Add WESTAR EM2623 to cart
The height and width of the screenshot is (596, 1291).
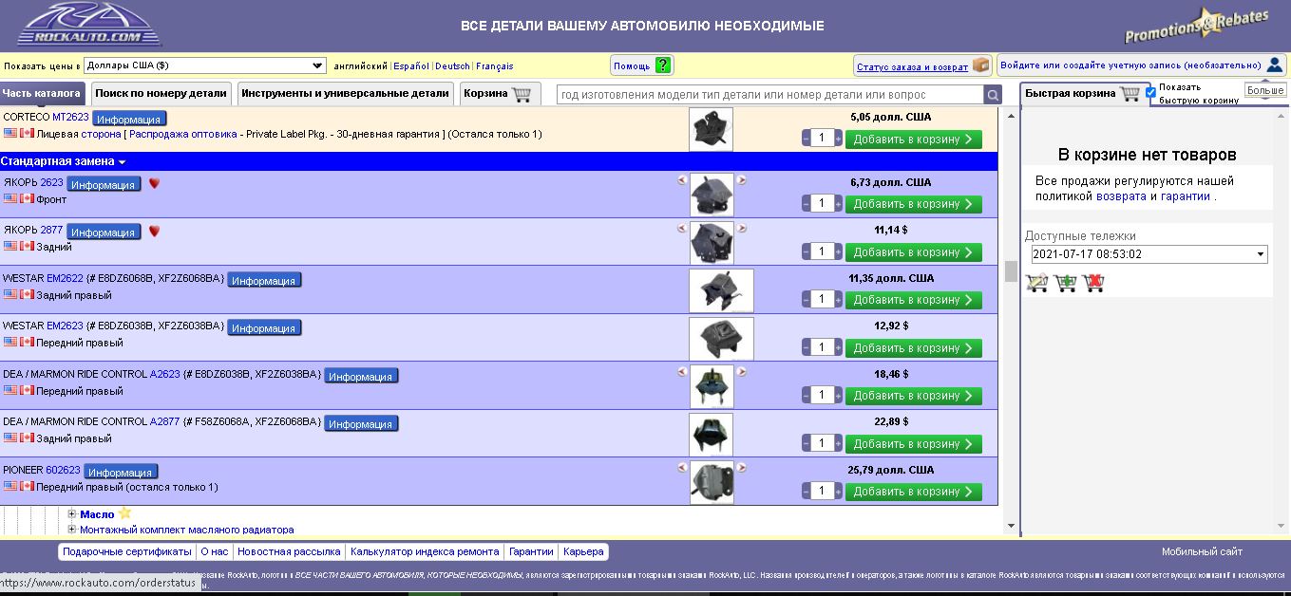[914, 347]
